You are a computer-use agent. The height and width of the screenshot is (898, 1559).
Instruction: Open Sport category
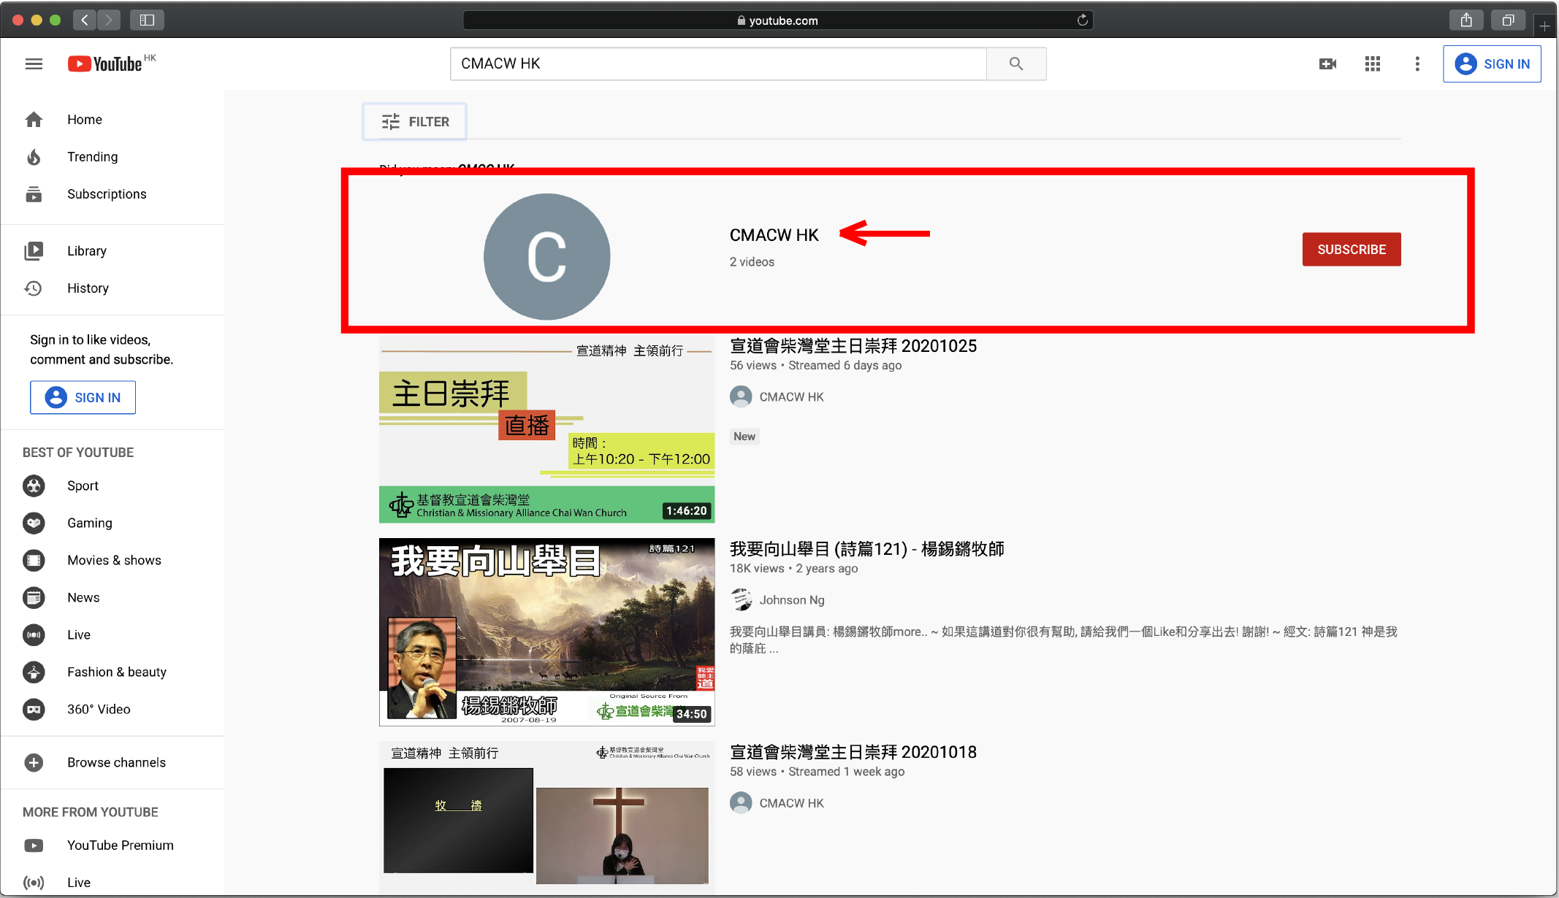point(83,486)
